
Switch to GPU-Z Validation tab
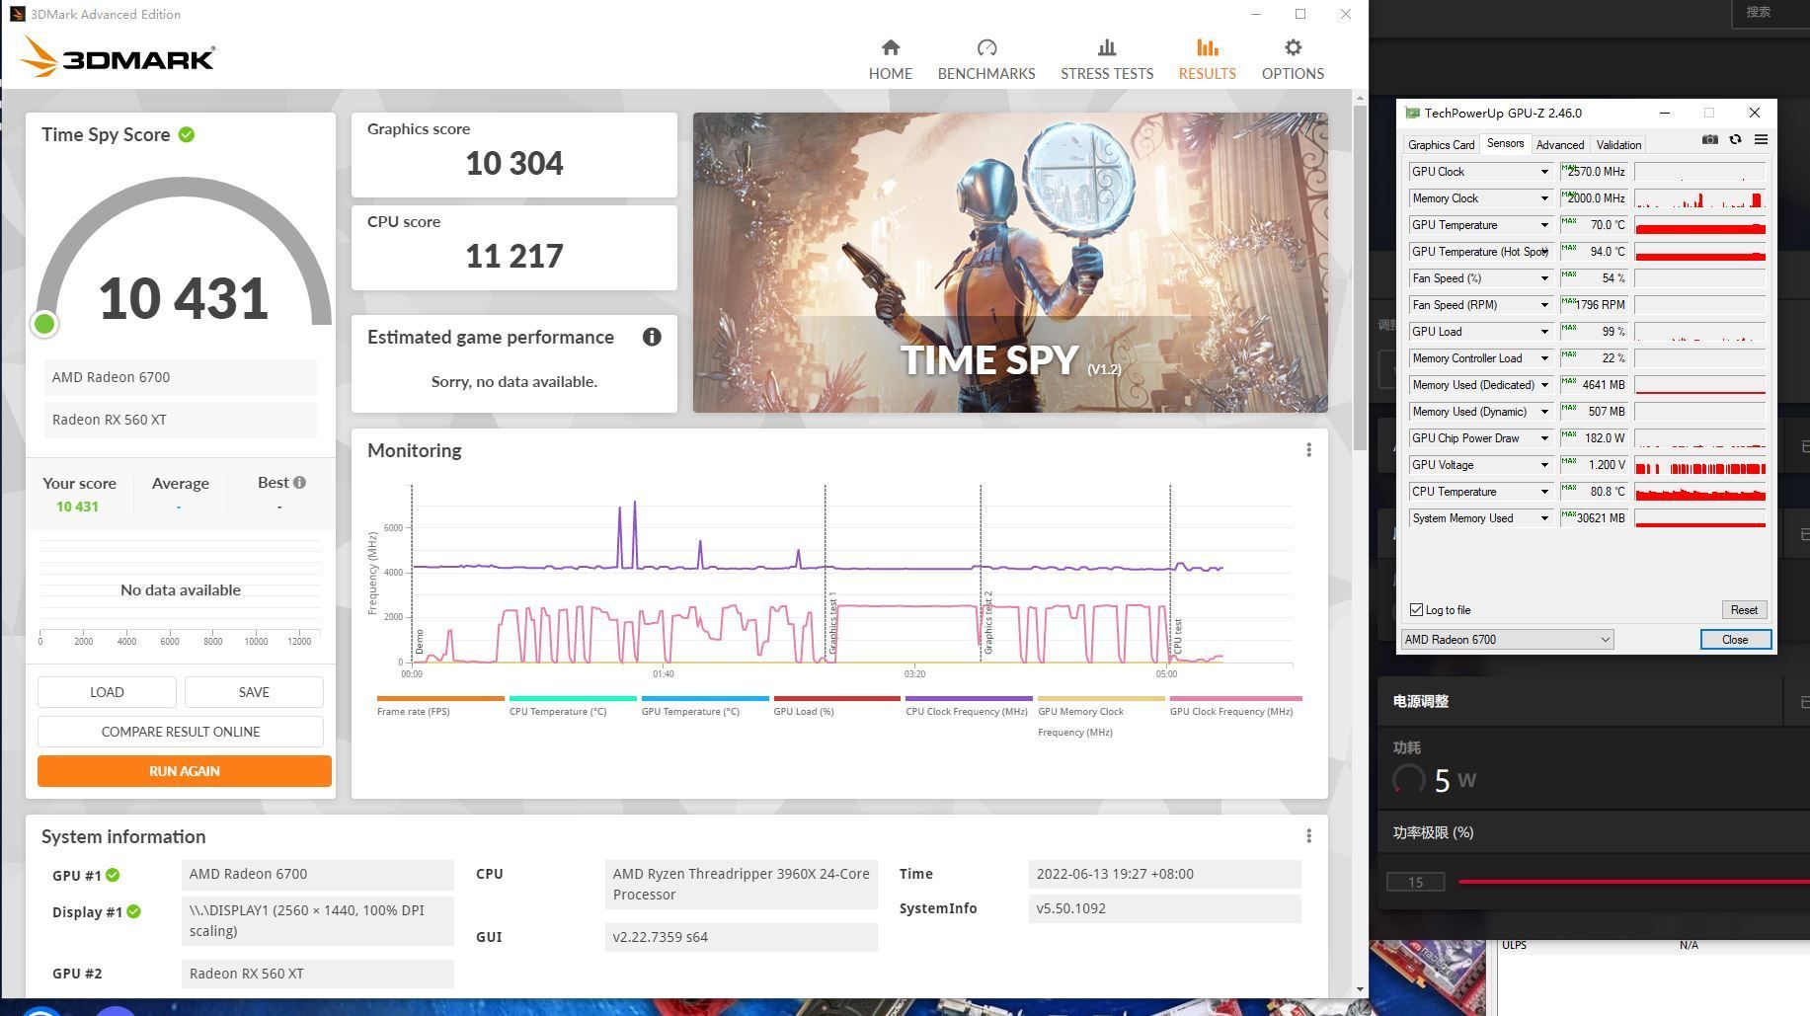1618,144
